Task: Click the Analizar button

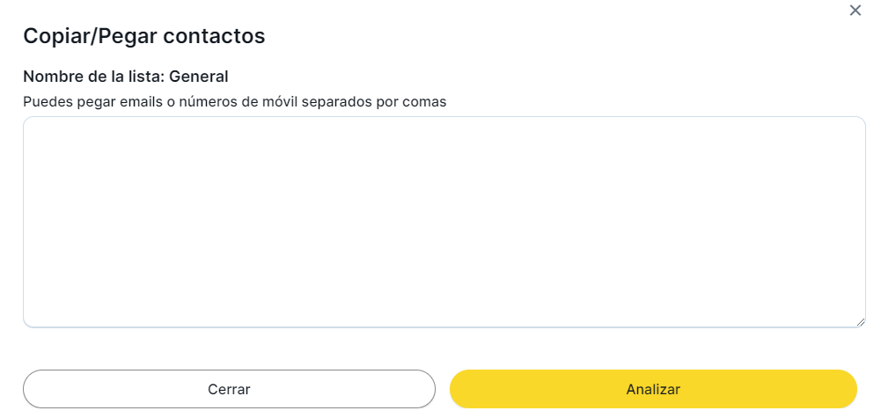Action: [653, 389]
